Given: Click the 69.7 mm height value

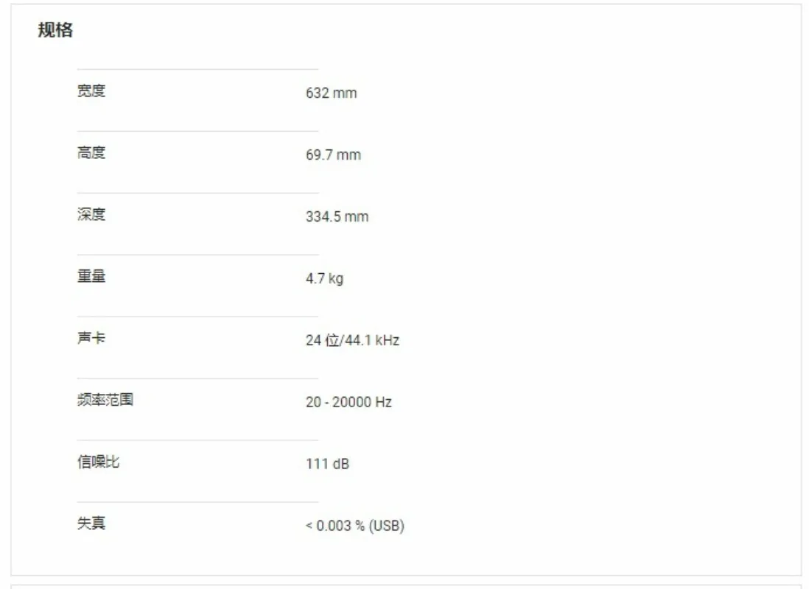Looking at the screenshot, I should [x=333, y=155].
